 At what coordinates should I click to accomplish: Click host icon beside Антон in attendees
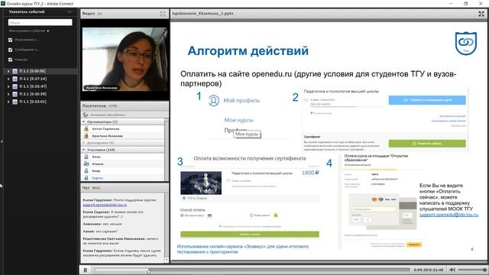pos(86,129)
